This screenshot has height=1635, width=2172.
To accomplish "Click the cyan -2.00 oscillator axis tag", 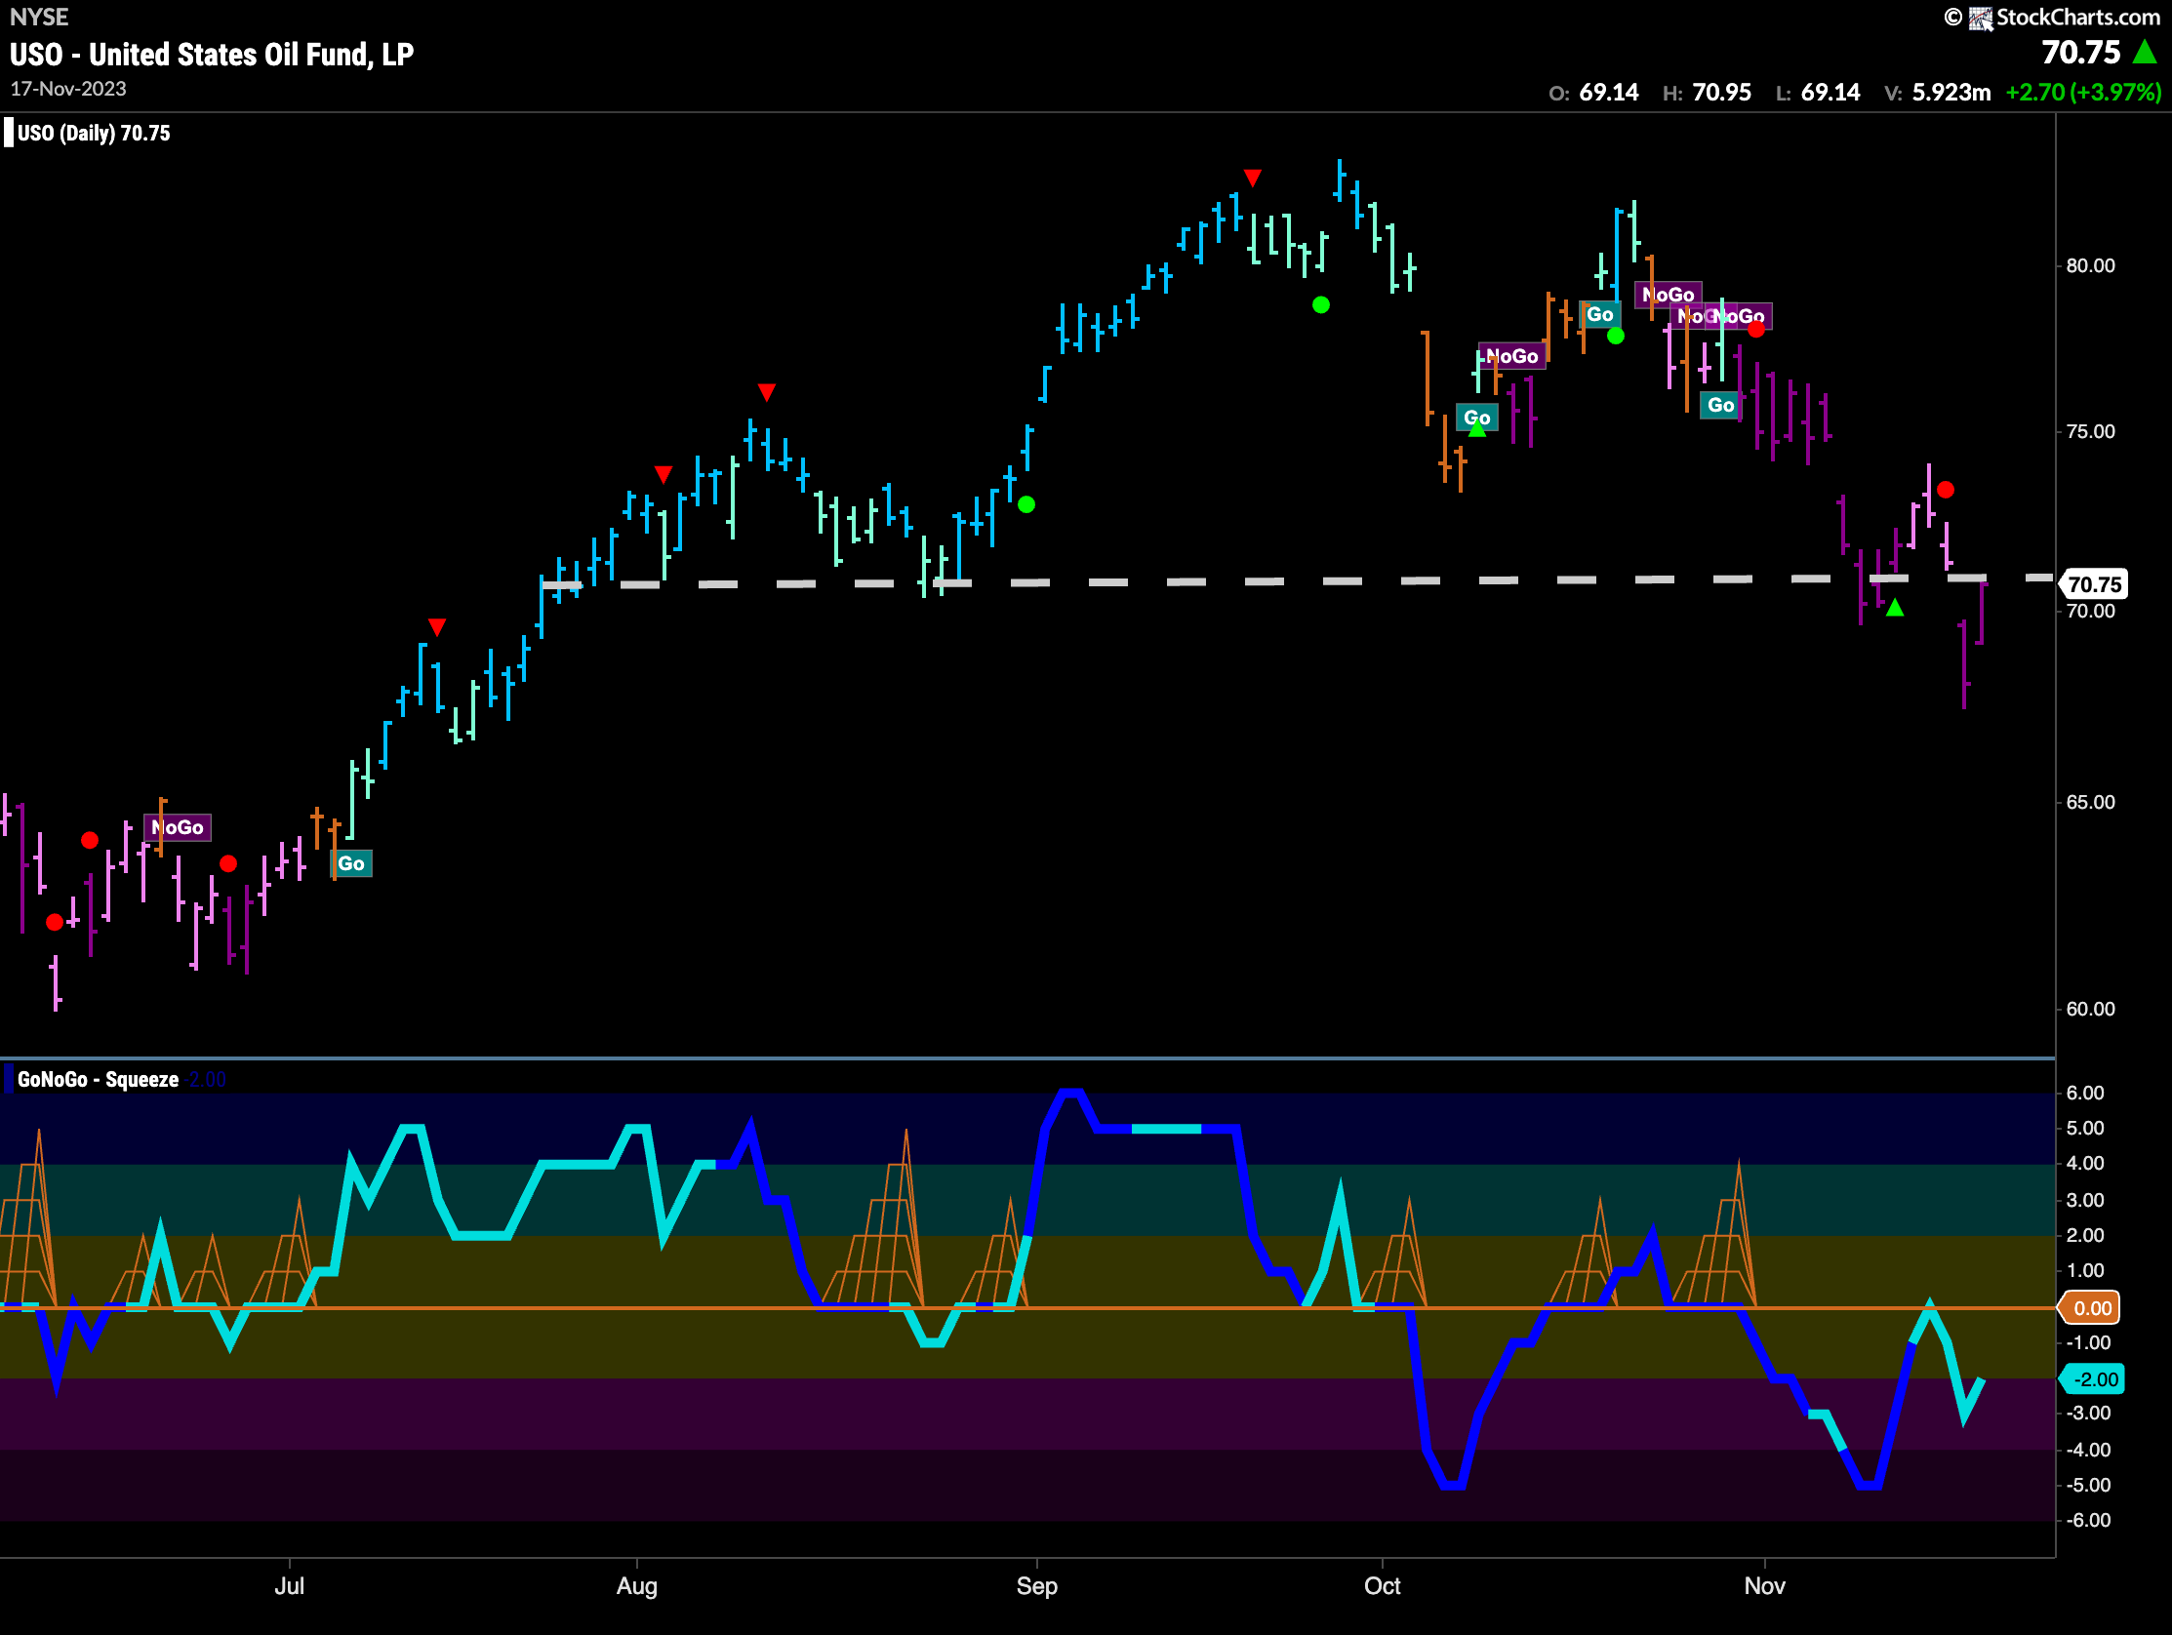I will [x=2092, y=1379].
